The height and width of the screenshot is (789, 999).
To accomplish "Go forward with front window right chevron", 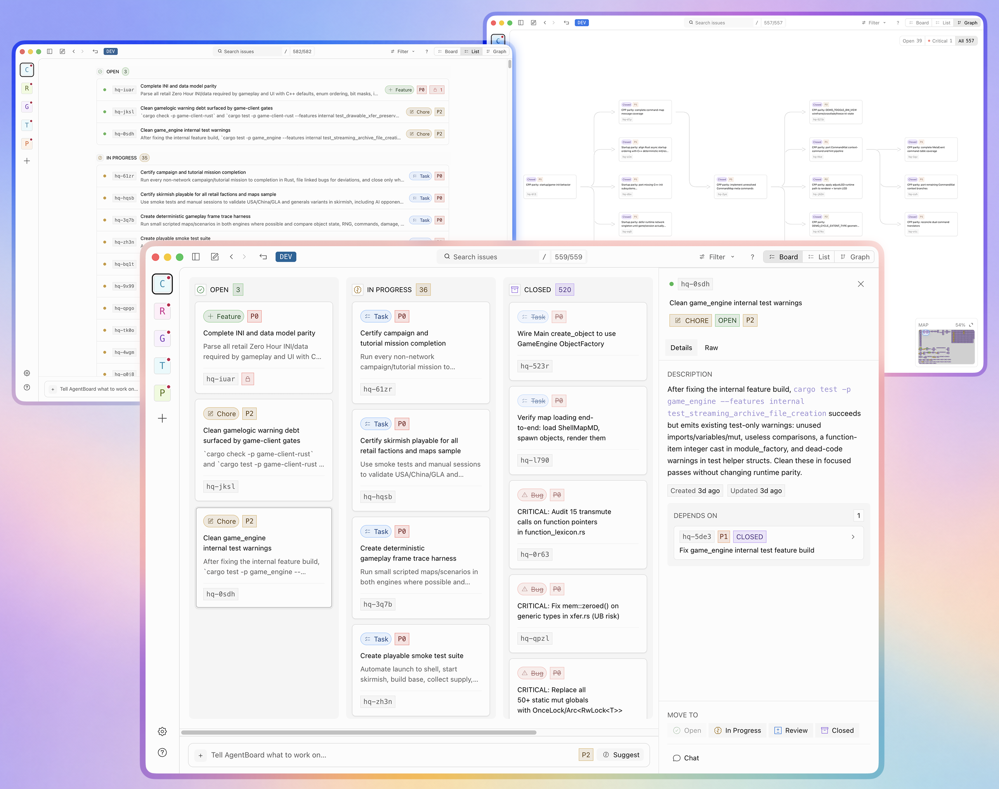I will [244, 257].
